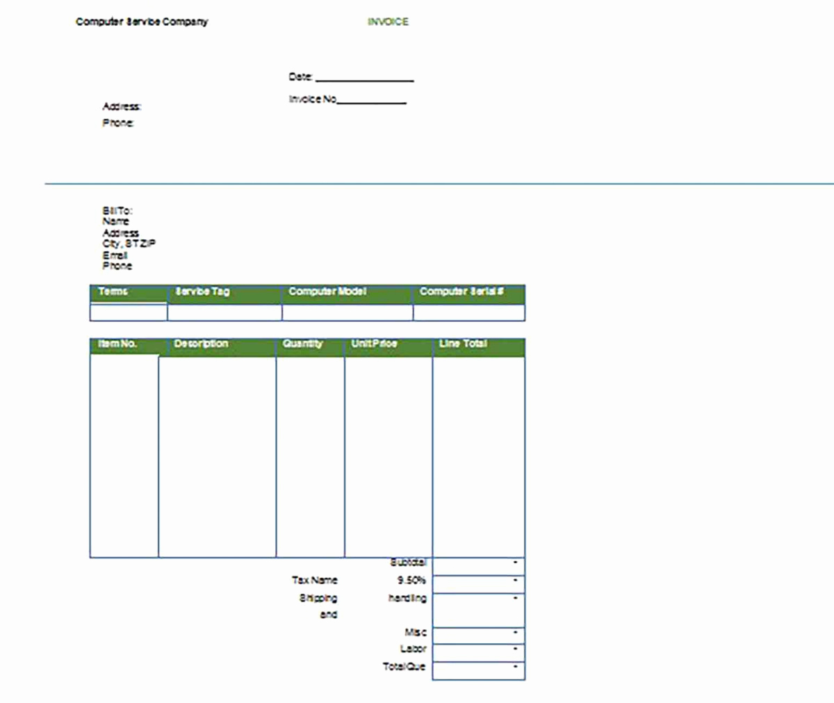
Task: Click the Name line under Bill To
Action: (116, 221)
